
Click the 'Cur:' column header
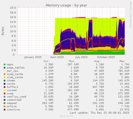point(47,61)
